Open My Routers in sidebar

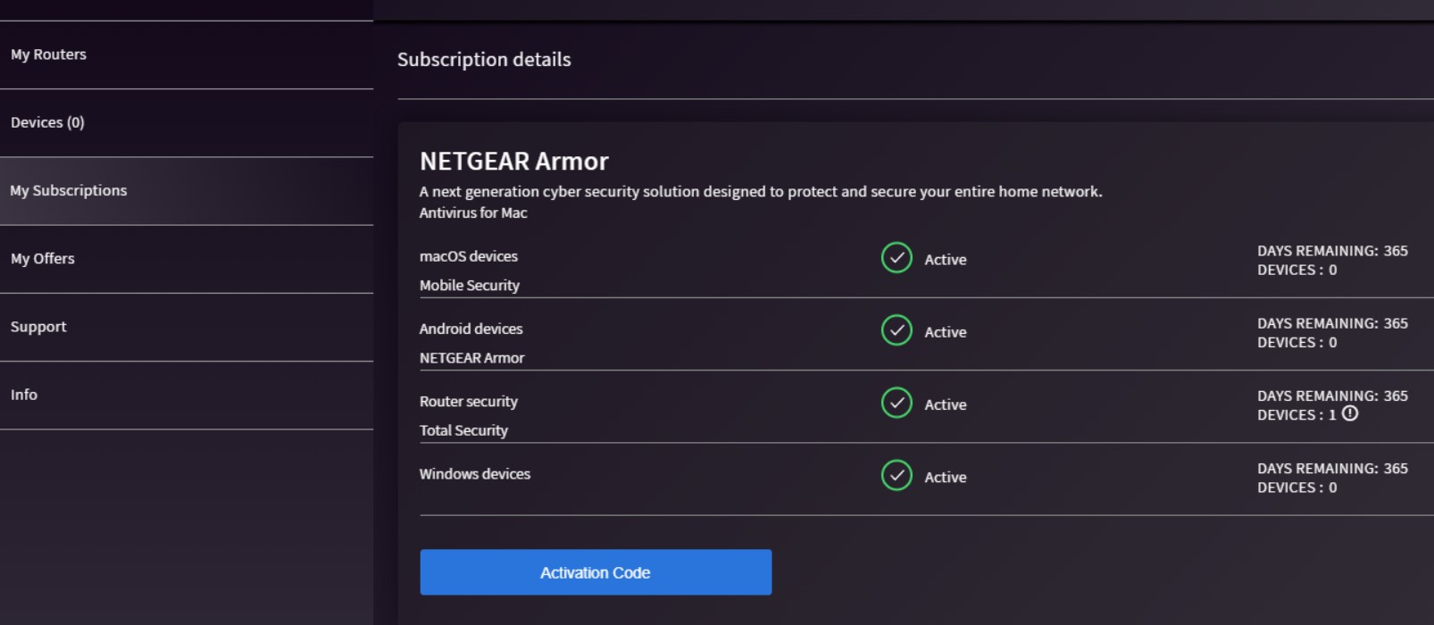click(x=187, y=54)
